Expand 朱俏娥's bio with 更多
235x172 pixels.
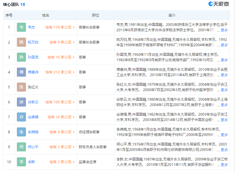(224, 135)
